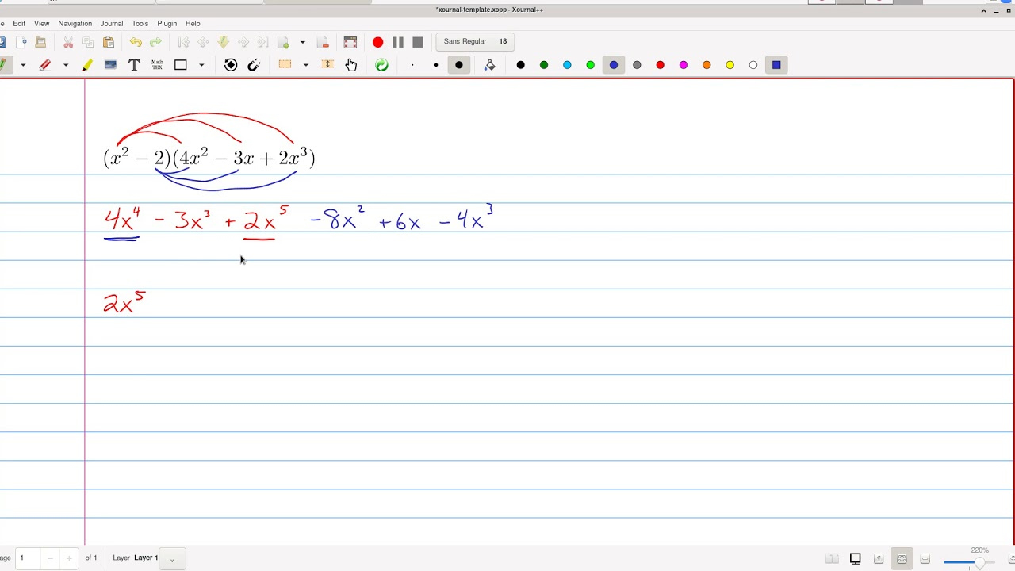Click the Undo arrow

tap(136, 42)
